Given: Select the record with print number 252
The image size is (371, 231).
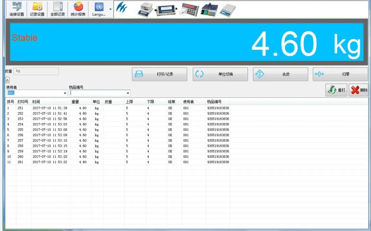Looking at the screenshot, I should coord(118,114).
